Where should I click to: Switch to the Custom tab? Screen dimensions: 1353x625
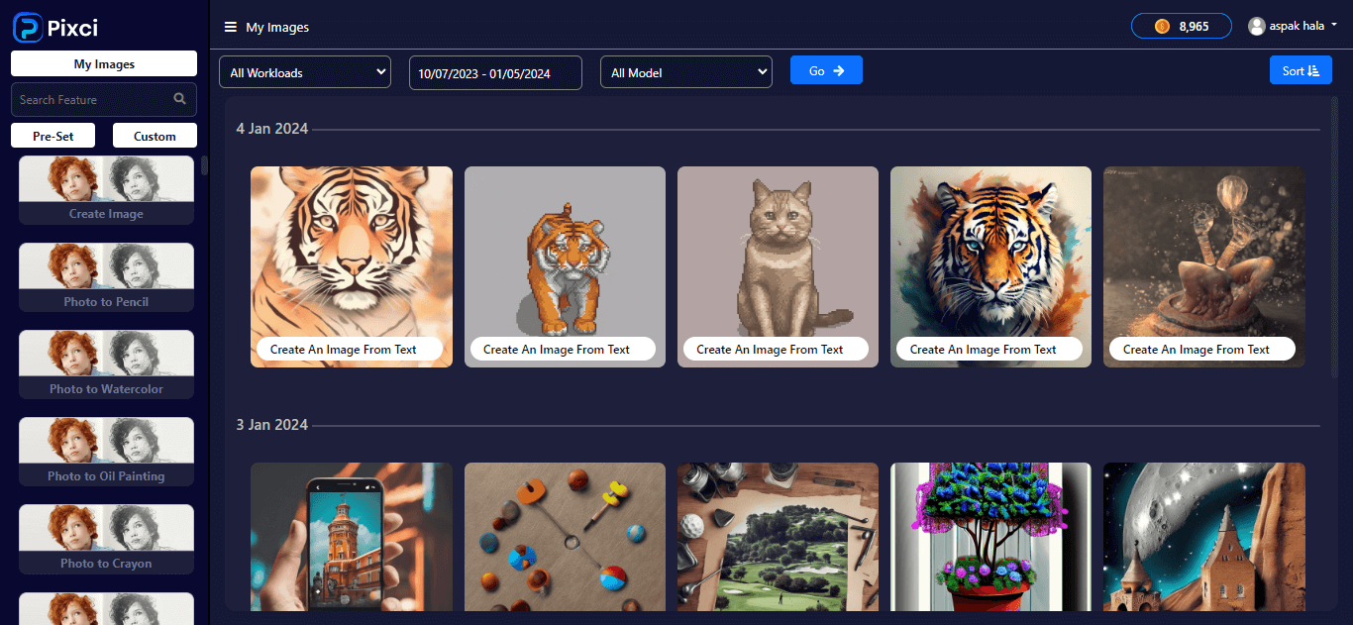pos(155,136)
